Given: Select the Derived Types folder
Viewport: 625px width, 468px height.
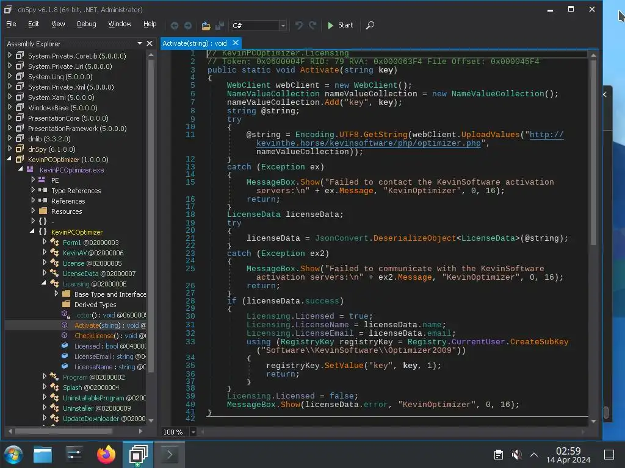Looking at the screenshot, I should (x=95, y=305).
